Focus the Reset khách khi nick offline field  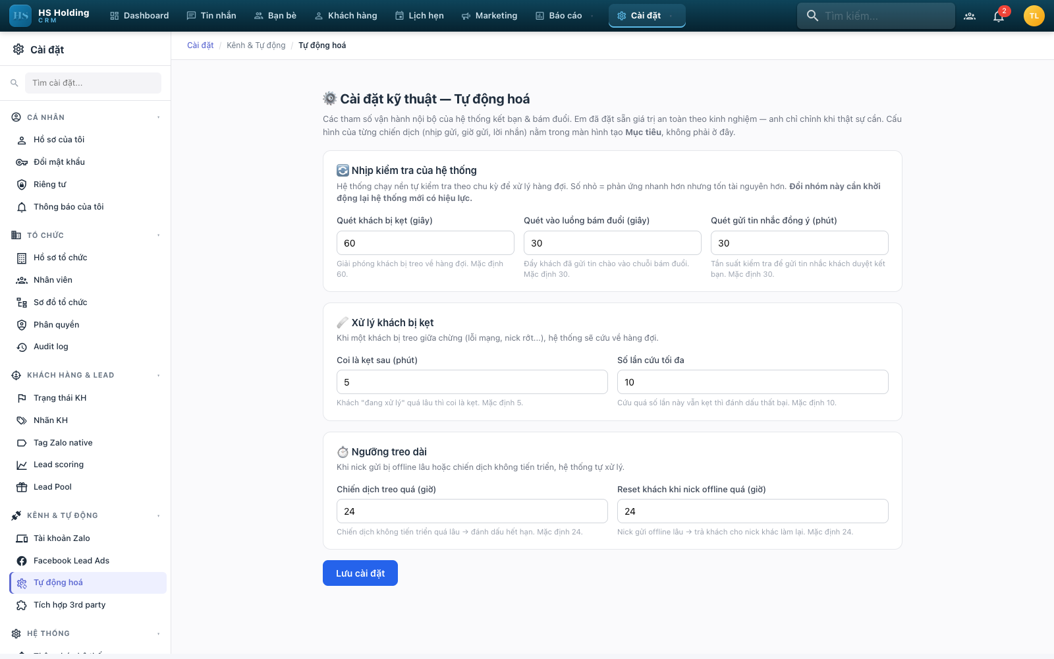(x=753, y=511)
